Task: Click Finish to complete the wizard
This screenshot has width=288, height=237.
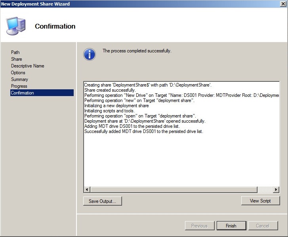Action: (x=231, y=226)
